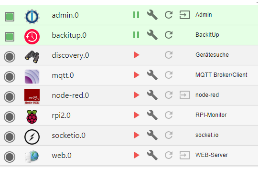
Task: Pause the admin.0 instance
Action: tap(136, 15)
